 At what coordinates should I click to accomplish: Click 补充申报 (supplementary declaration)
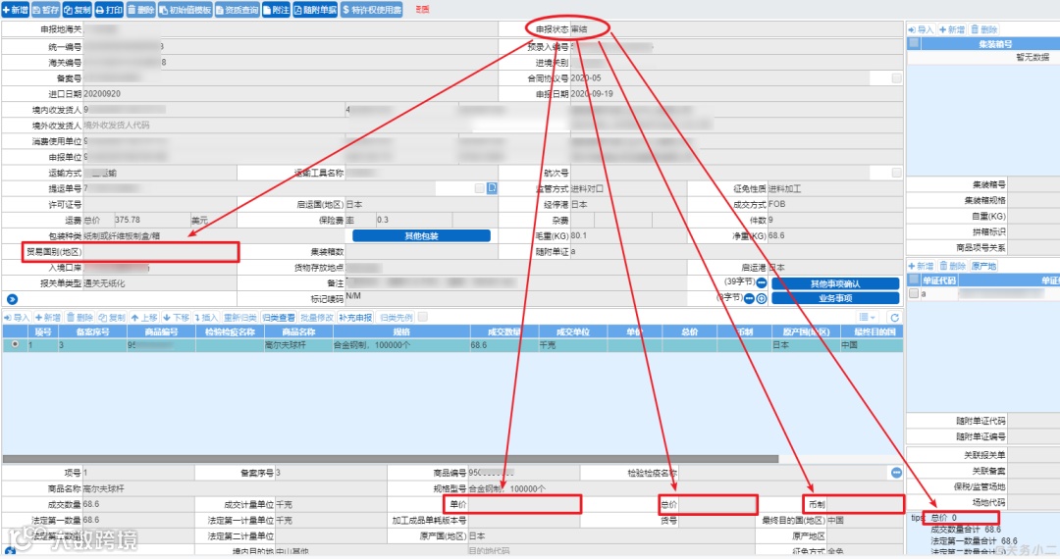tap(355, 318)
